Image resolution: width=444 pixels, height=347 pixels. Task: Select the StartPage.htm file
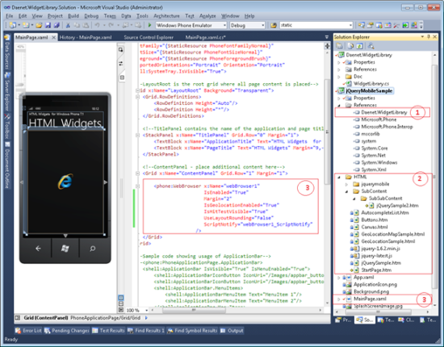[x=376, y=270]
